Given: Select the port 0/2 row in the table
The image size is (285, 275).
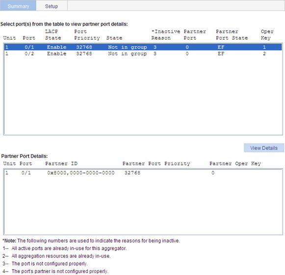Looking at the screenshot, I should [x=143, y=54].
